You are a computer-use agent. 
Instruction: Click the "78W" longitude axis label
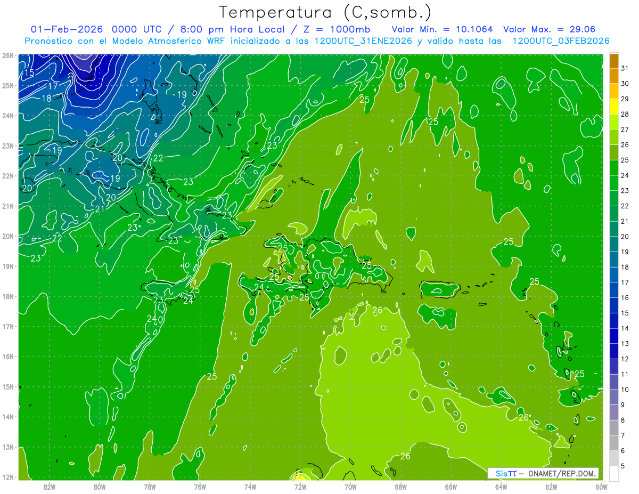pyautogui.click(x=150, y=487)
